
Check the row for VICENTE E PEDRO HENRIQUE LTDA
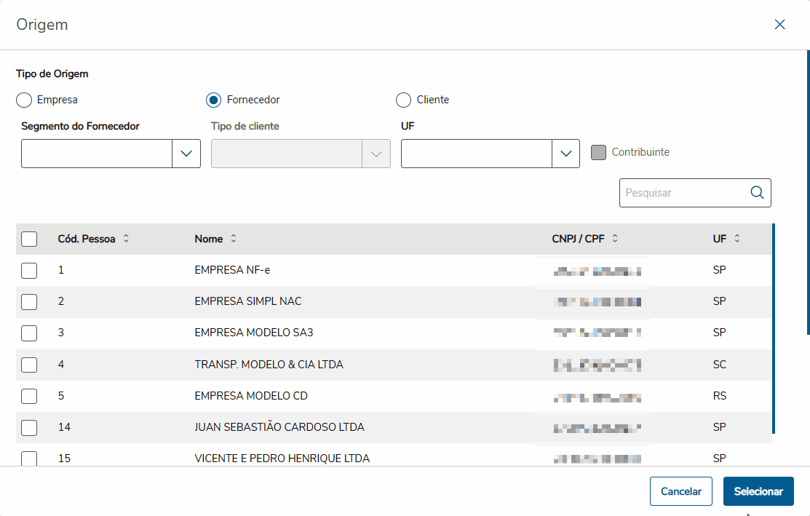coord(29,459)
